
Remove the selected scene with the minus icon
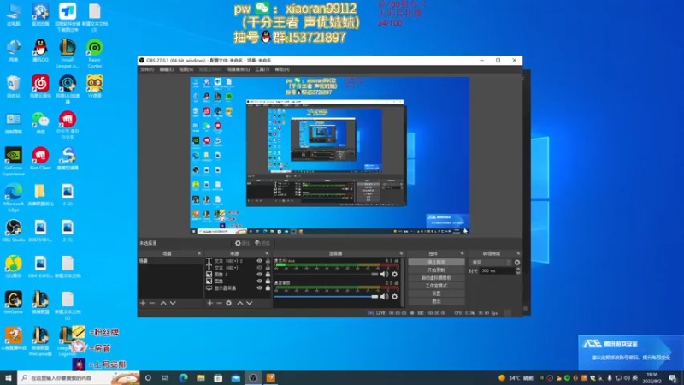click(152, 303)
